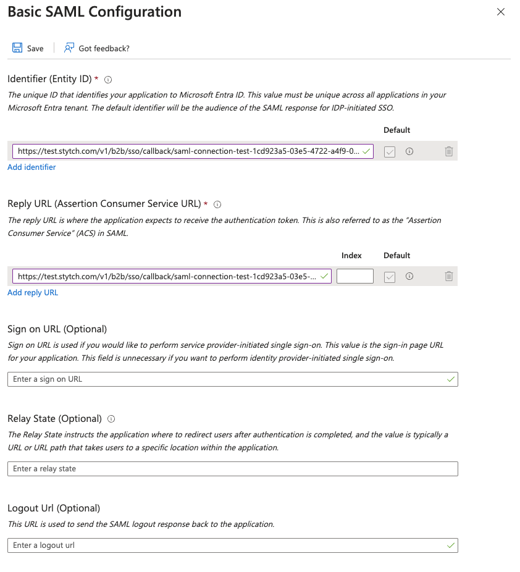Select the identifier URL text field

click(185, 151)
